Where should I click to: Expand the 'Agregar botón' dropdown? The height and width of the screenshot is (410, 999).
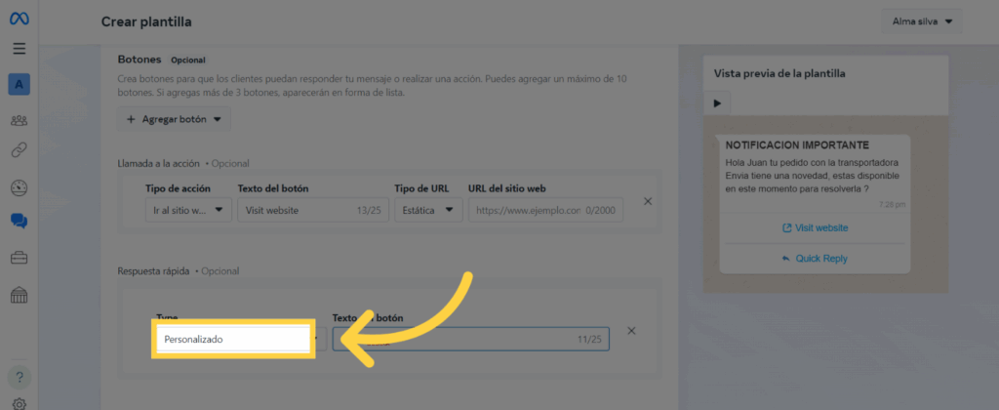pos(174,119)
